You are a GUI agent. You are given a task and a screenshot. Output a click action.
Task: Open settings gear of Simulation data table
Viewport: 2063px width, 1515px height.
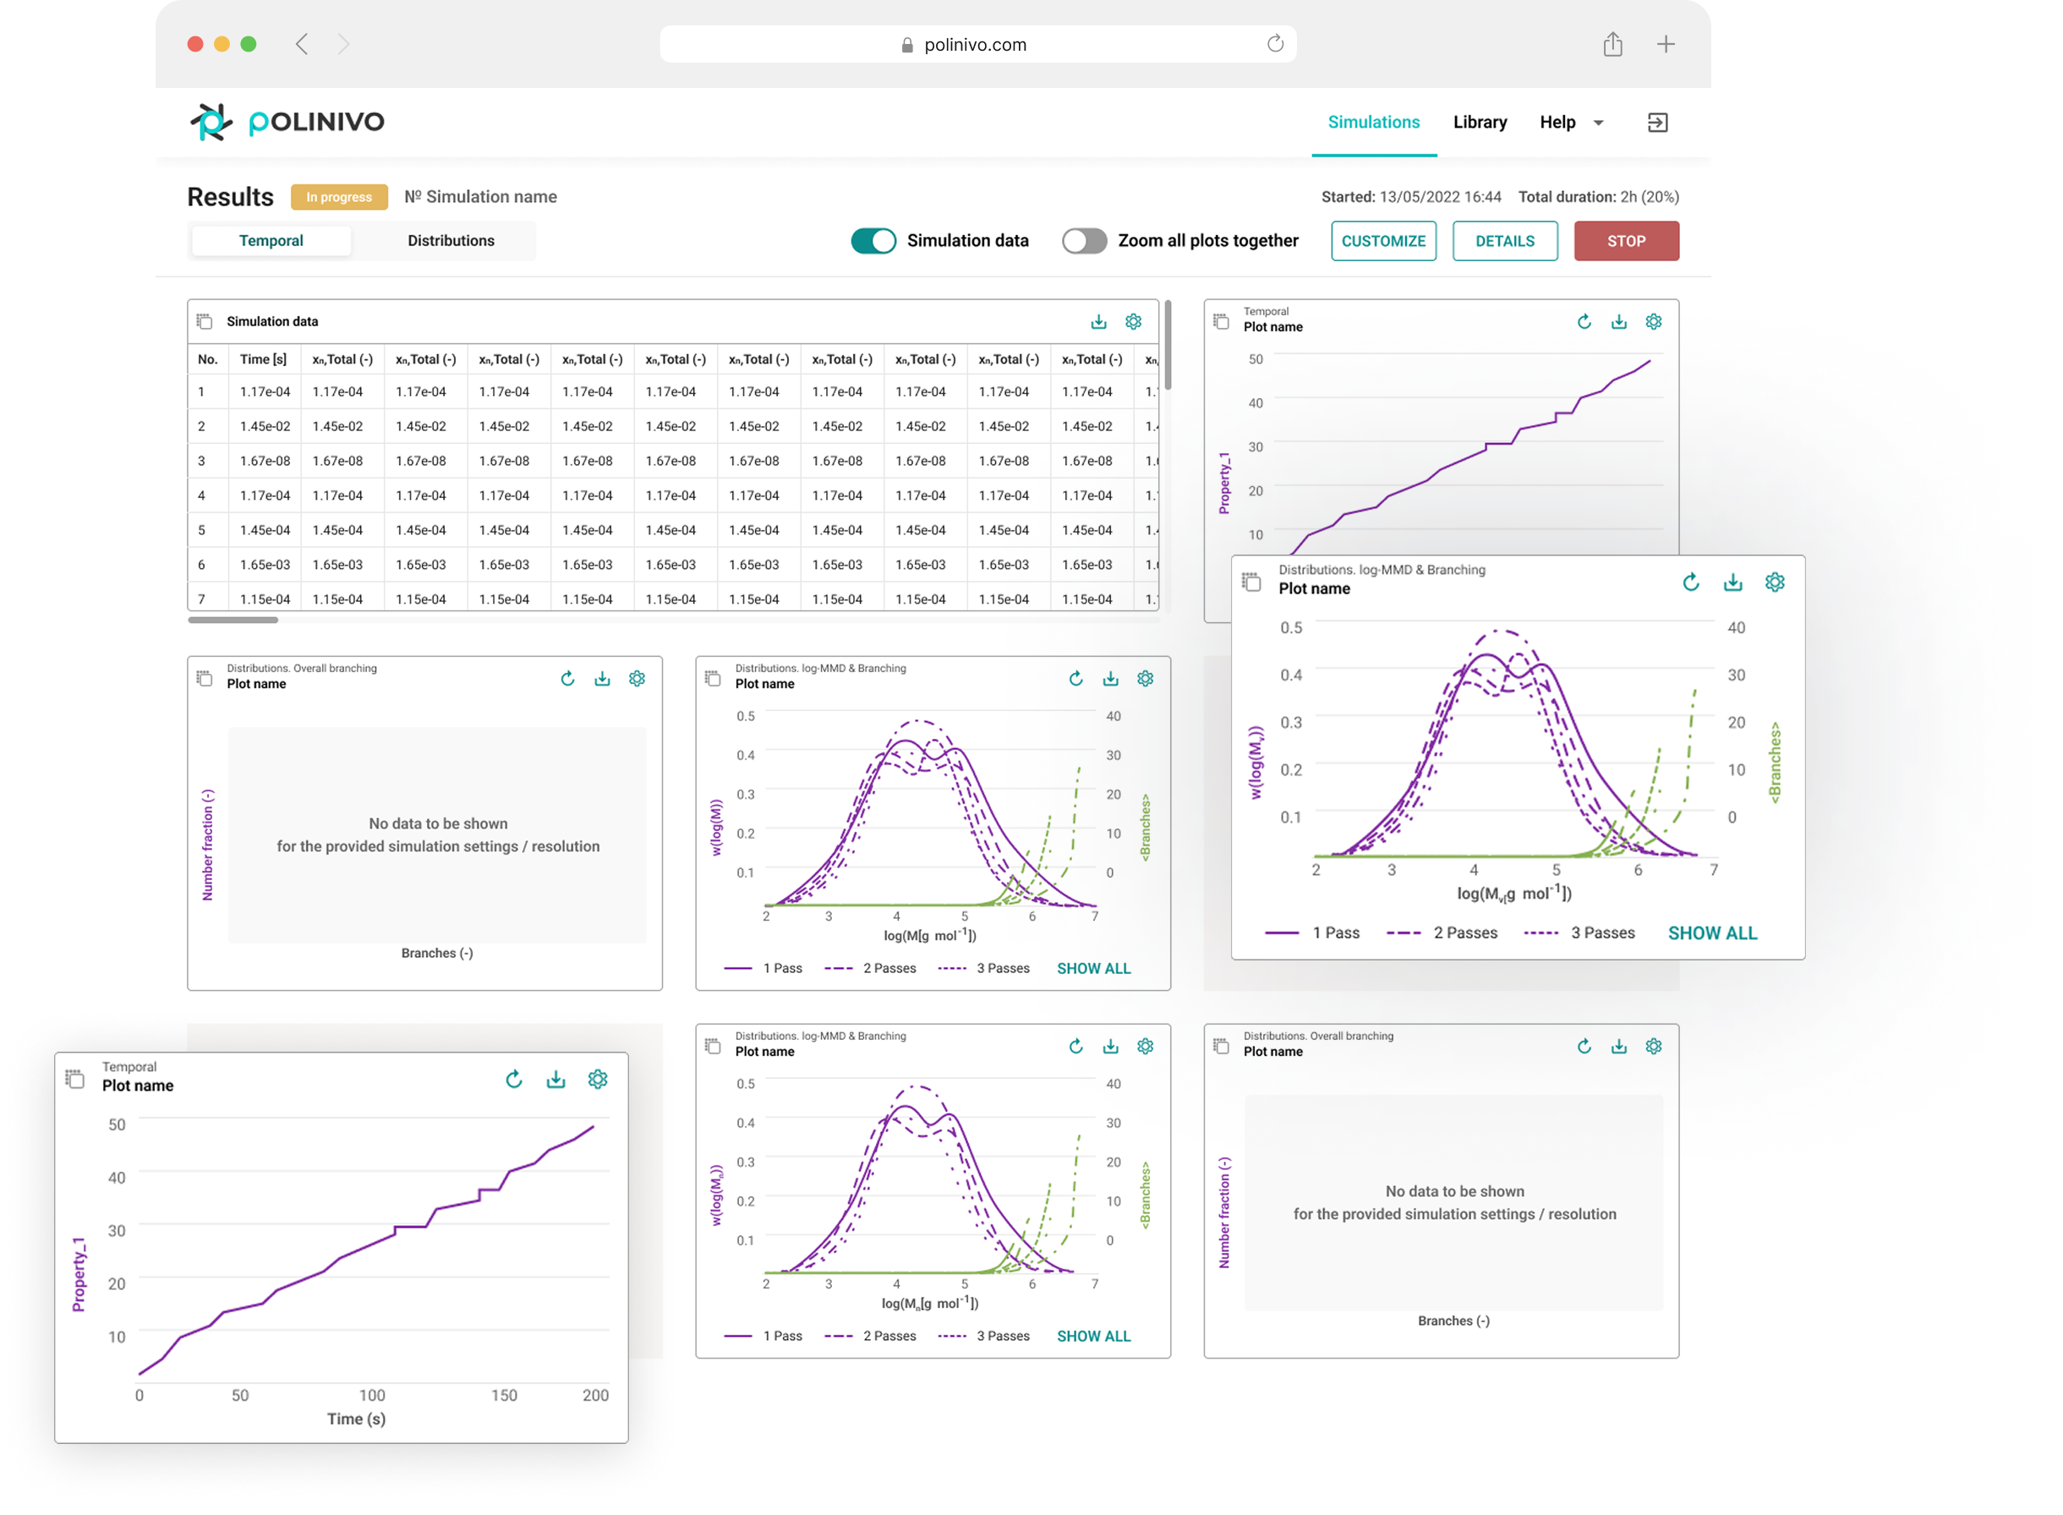tap(1133, 322)
